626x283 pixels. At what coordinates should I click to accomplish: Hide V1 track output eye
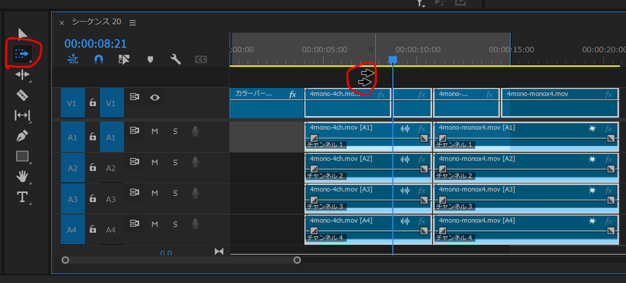click(x=155, y=97)
